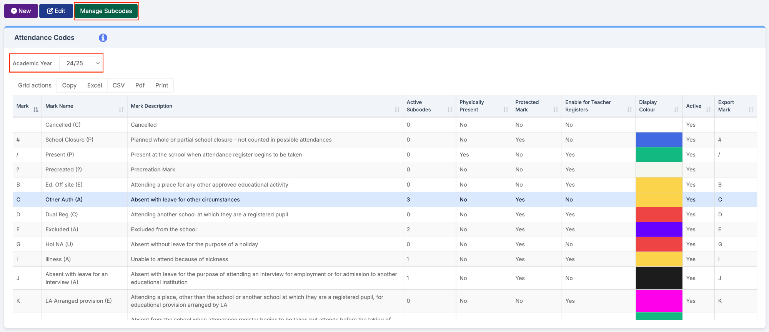The image size is (769, 332).
Task: Sort by Display Colour column arrows
Action: click(676, 110)
